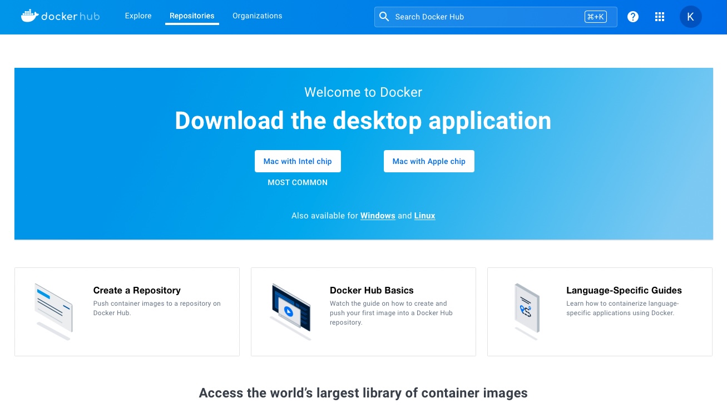727x418 pixels.
Task: Download Docker for Mac with Intel chip
Action: coord(298,161)
